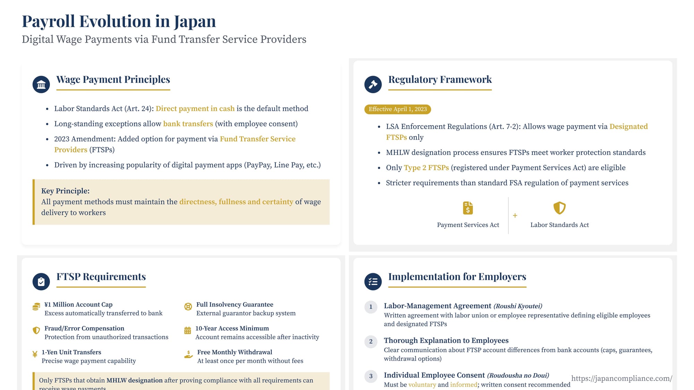
Task: Click the 1-Yen Unit Transfers title
Action: click(71, 352)
